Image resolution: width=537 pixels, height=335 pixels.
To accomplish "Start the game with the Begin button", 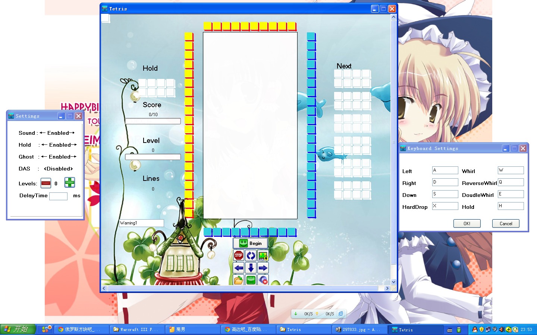I will [251, 243].
